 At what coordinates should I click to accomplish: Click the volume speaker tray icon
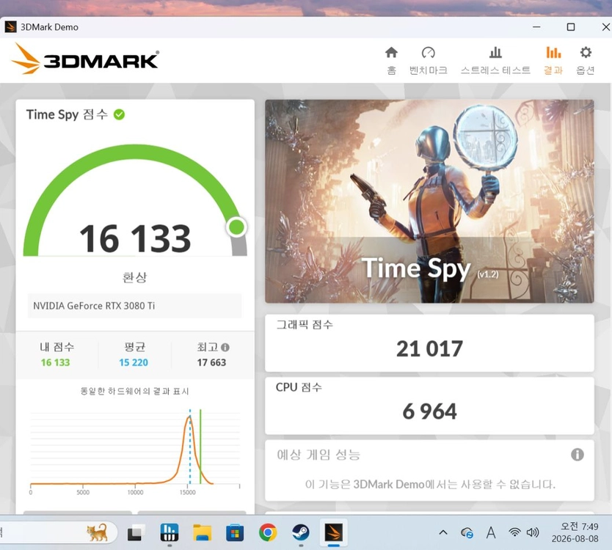click(x=532, y=532)
